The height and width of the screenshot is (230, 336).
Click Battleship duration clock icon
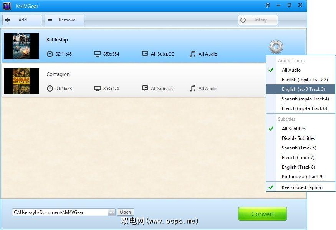point(50,54)
